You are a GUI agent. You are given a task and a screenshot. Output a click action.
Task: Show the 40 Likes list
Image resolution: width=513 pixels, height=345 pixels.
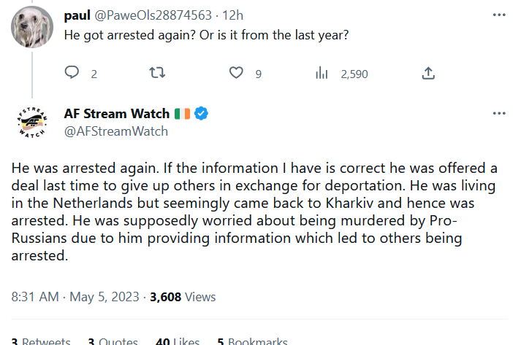coord(178,341)
